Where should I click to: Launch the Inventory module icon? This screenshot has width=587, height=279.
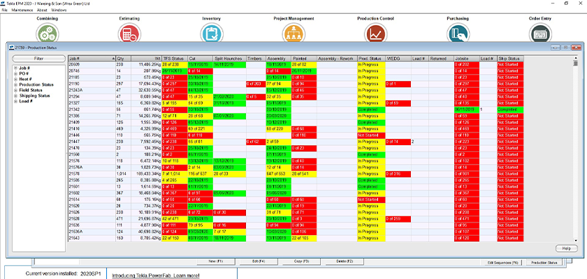click(x=211, y=33)
